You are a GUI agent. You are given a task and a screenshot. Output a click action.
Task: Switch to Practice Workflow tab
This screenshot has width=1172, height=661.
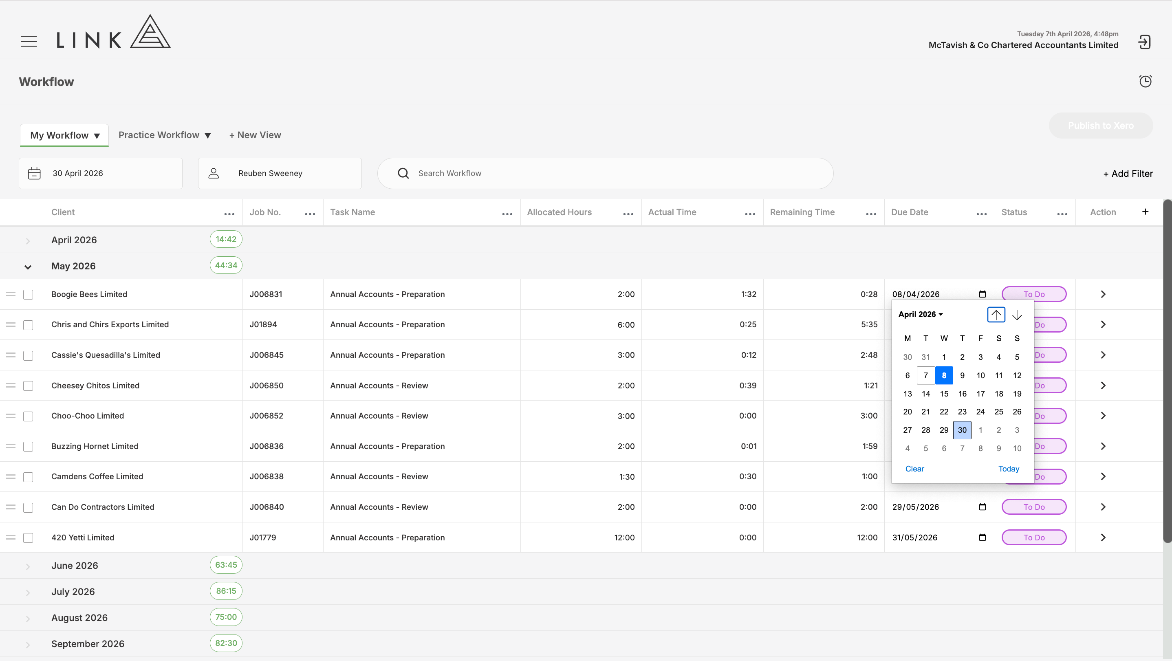tap(164, 135)
